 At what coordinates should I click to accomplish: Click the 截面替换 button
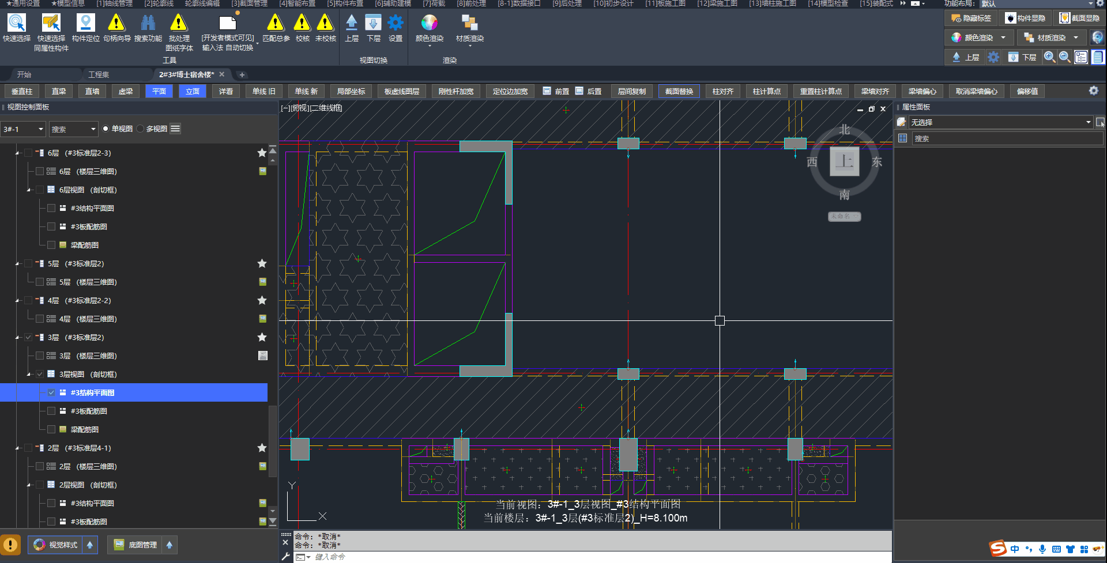[x=679, y=91]
